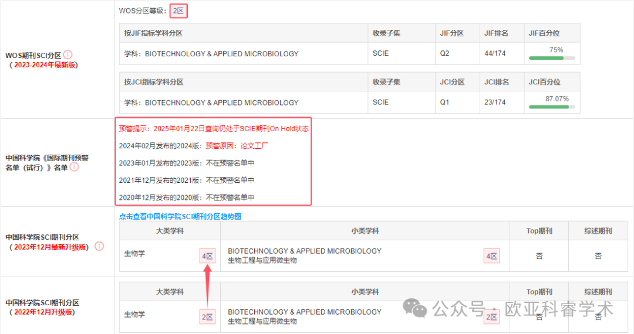The height and width of the screenshot is (334, 634).
Task: Click info icon beside 国际期刊预警名单
Action: (75, 166)
